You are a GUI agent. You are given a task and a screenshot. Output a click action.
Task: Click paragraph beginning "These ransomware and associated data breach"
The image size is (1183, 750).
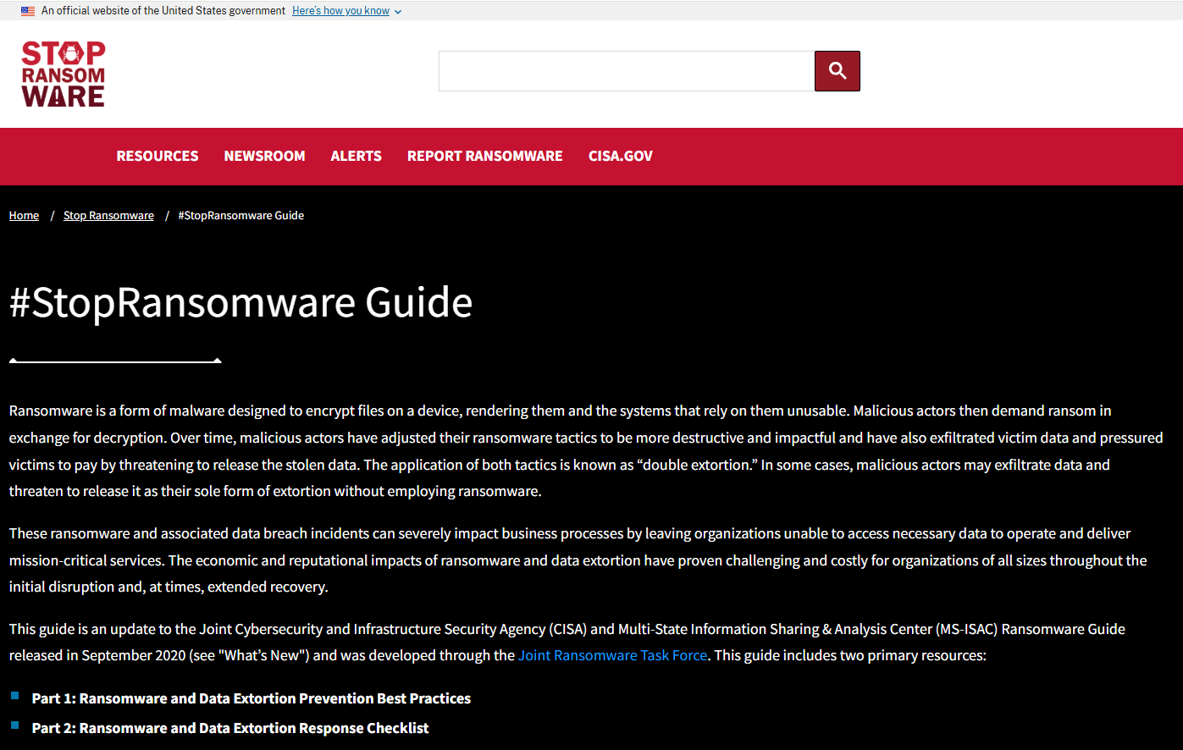[x=578, y=560]
